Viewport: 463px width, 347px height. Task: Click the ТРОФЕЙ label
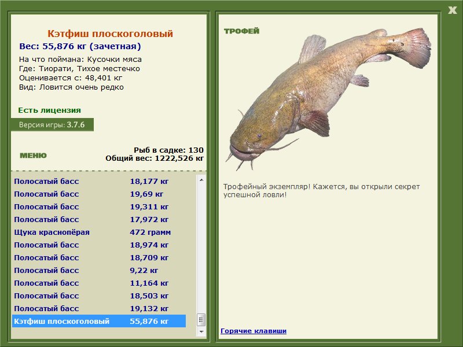[x=241, y=31]
